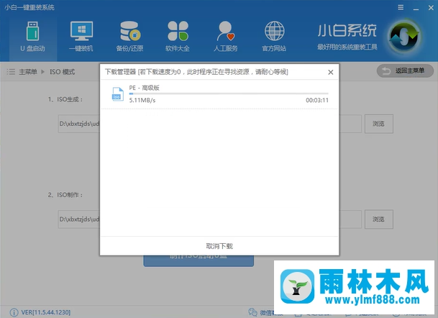Click the 1、ISO生成 label
The image size is (438, 318).
pos(65,99)
